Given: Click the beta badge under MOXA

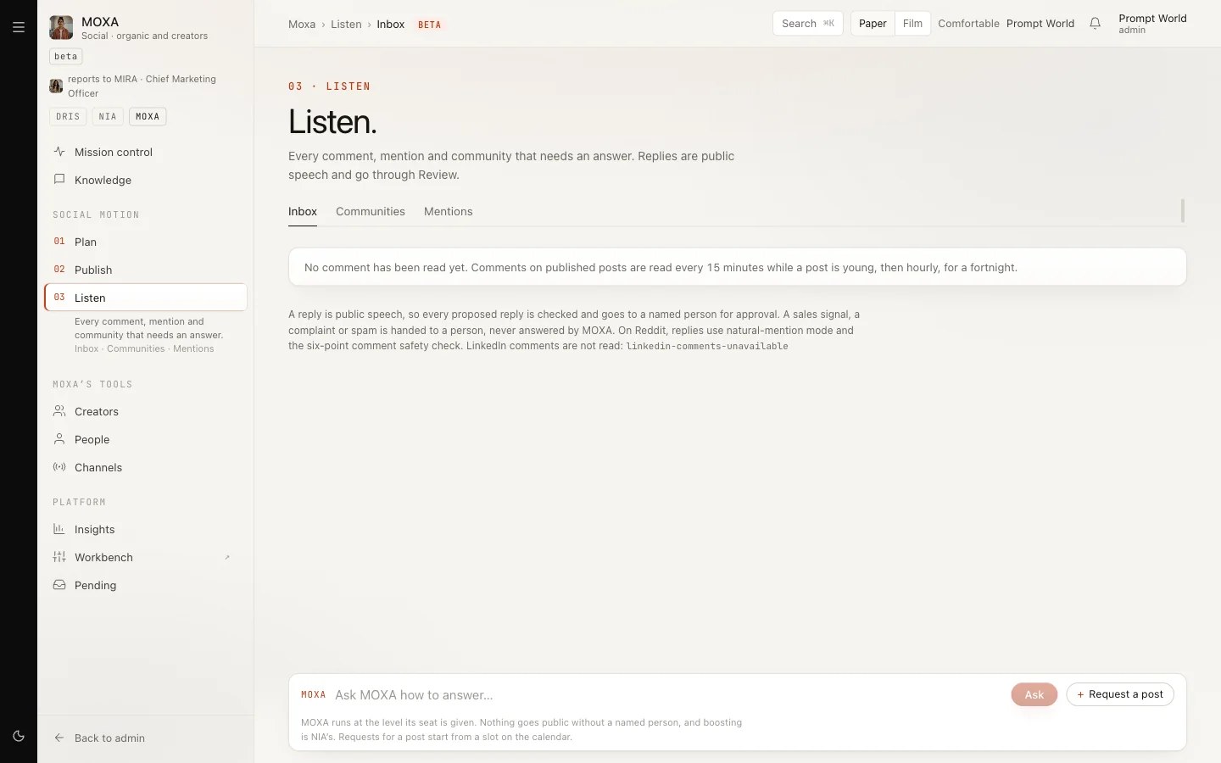Looking at the screenshot, I should click(x=66, y=57).
